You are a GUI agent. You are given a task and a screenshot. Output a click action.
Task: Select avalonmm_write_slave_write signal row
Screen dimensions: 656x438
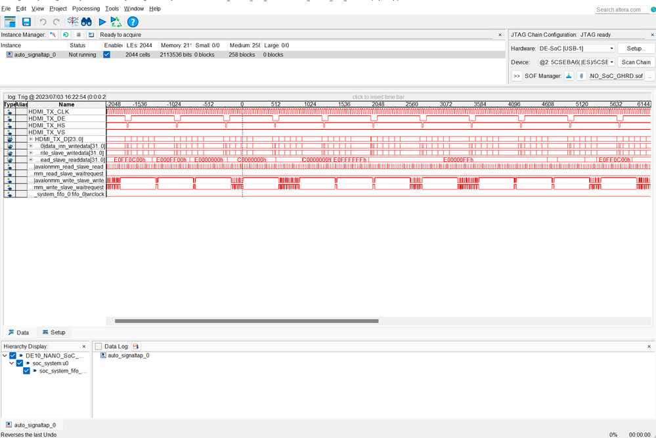coord(67,180)
